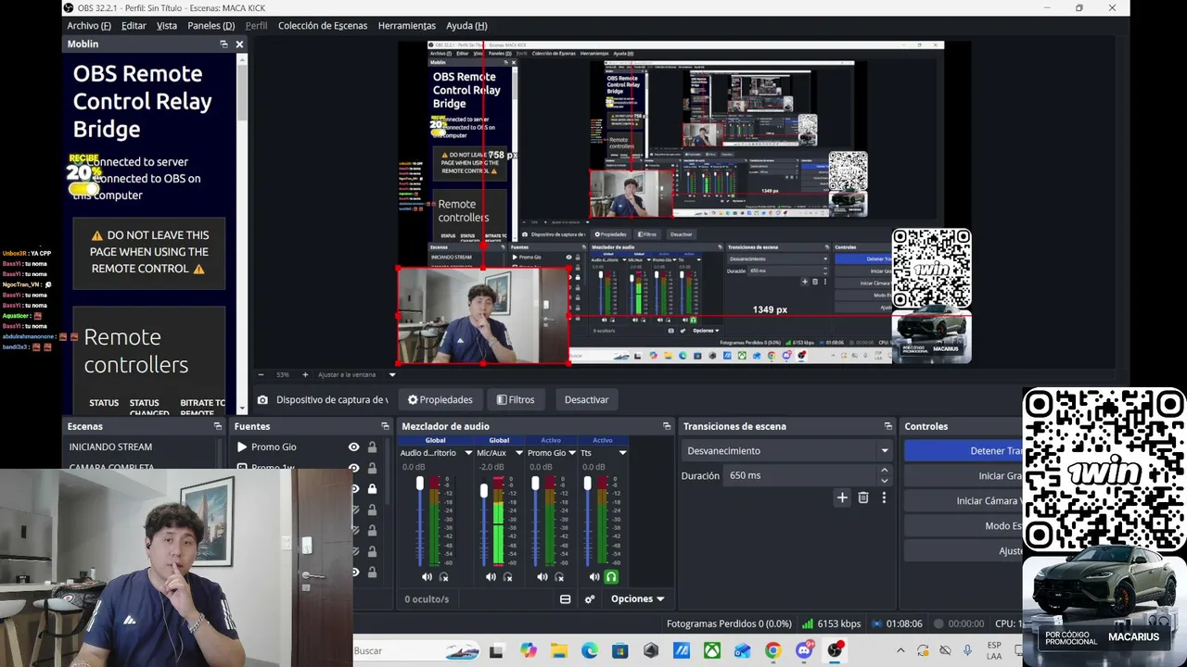Open Tts channel dropdown arrow
The image size is (1187, 667).
pyautogui.click(x=622, y=453)
